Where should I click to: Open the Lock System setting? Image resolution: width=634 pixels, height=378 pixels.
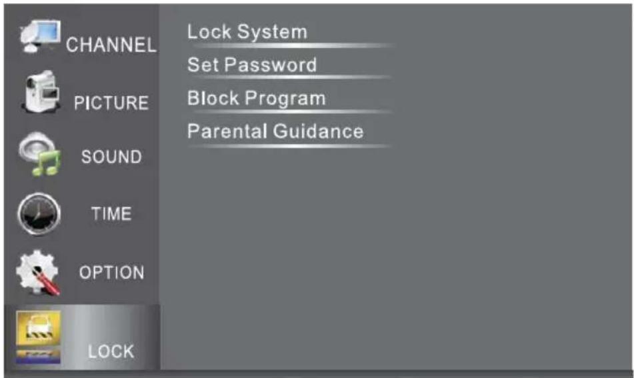tap(247, 31)
